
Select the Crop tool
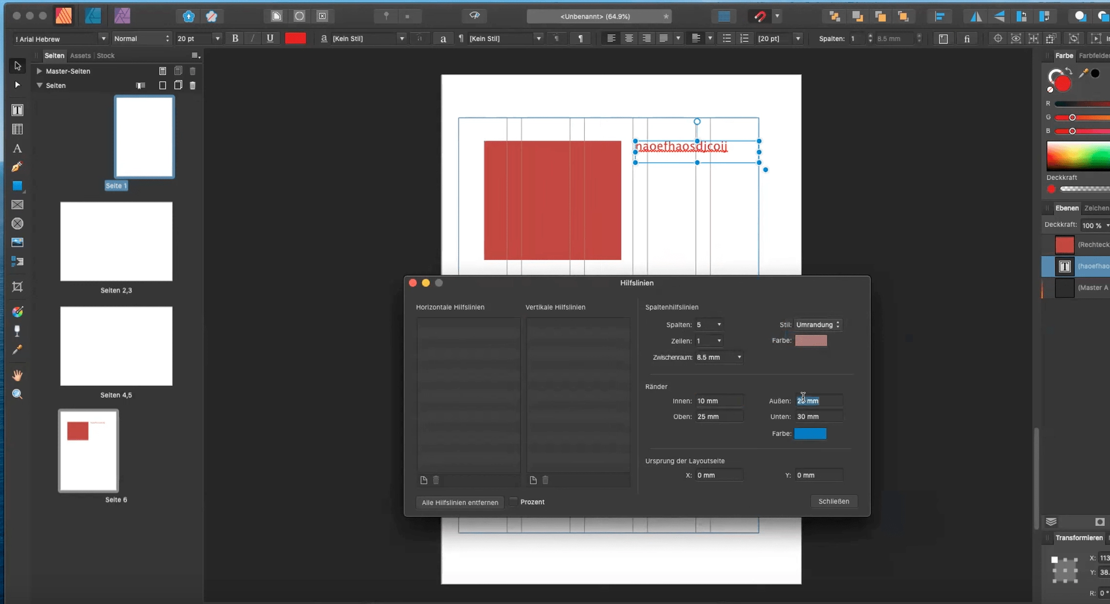17,286
